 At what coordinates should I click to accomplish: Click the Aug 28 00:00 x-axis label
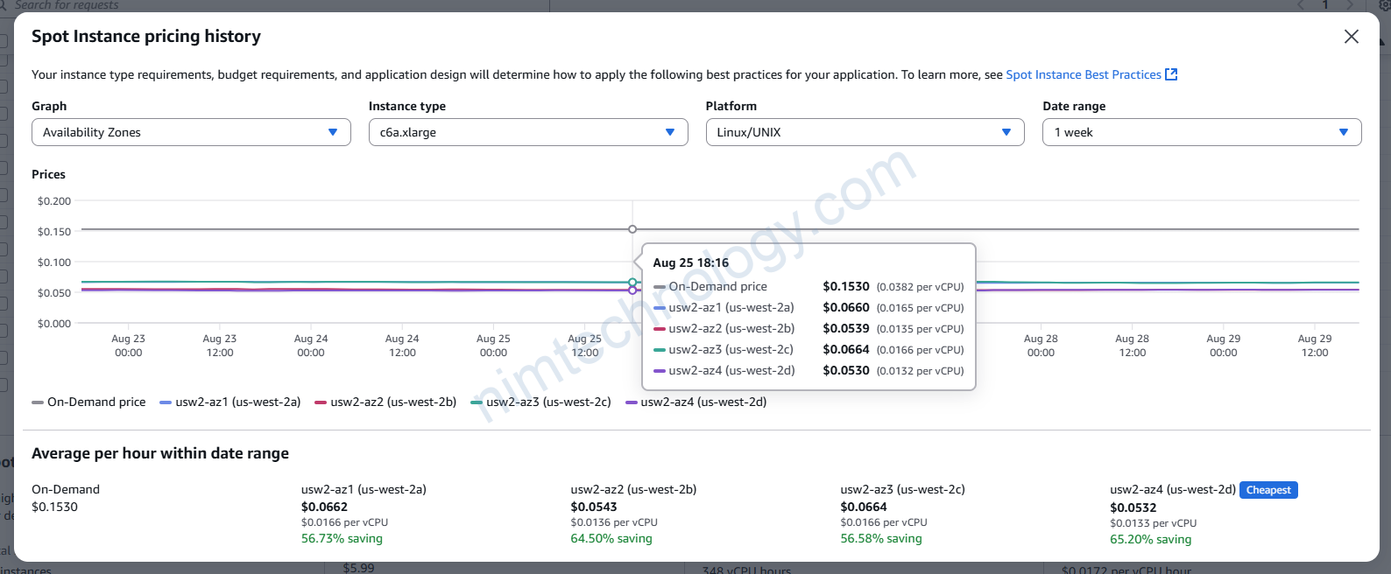point(1041,346)
